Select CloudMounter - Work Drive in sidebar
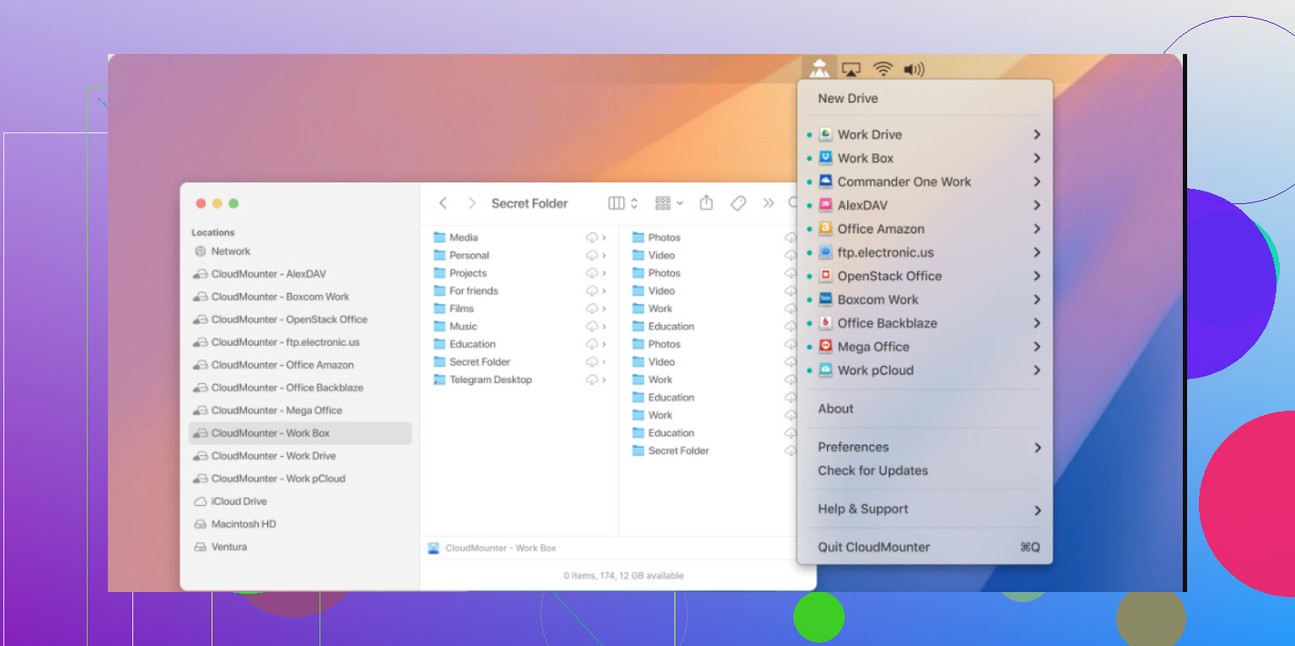Image resolution: width=1295 pixels, height=646 pixels. [273, 456]
